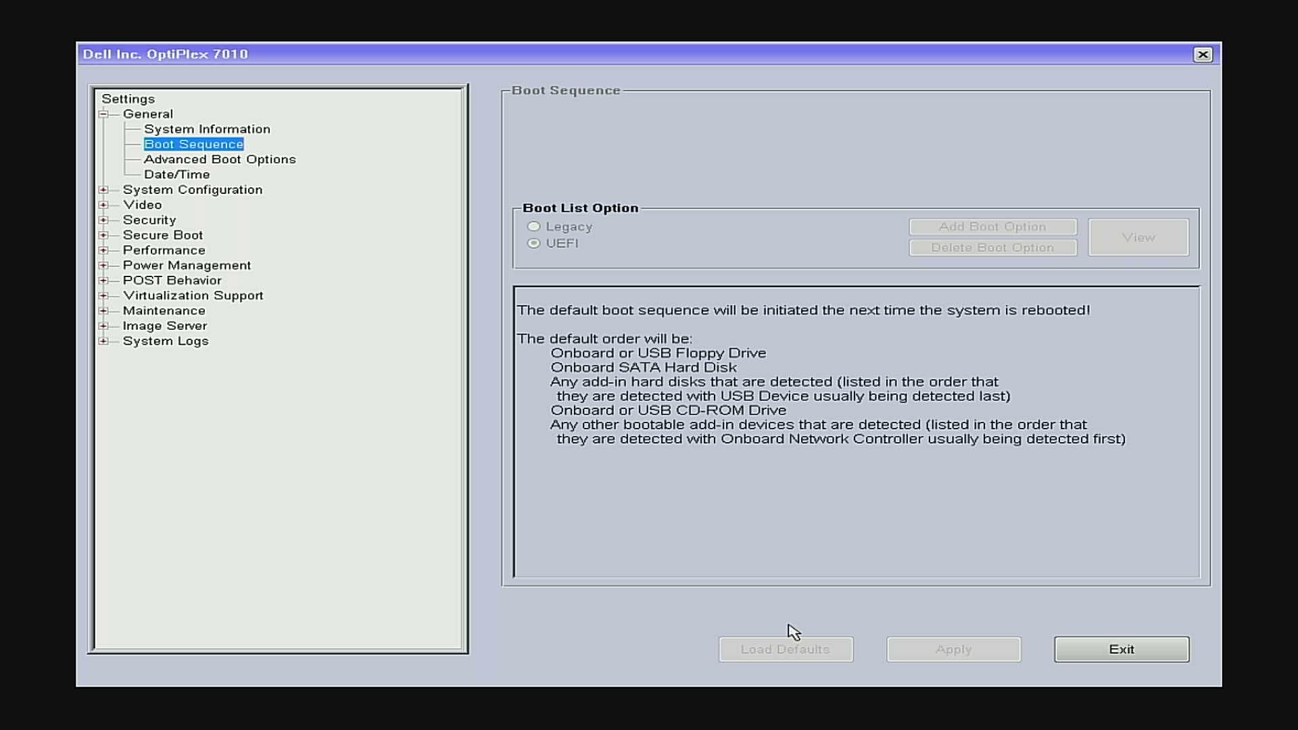
Task: Apply the BIOS settings changes
Action: coord(953,650)
